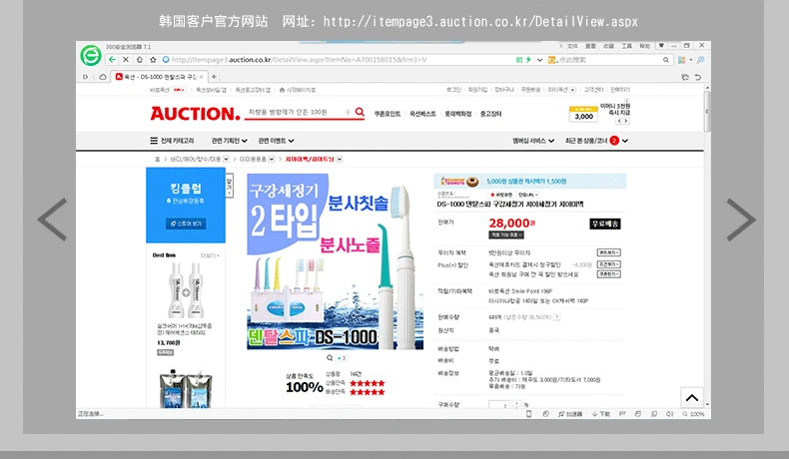Viewport: 789px width, 459px height.
Task: Open the 롯데백화점 link
Action: pyautogui.click(x=457, y=114)
